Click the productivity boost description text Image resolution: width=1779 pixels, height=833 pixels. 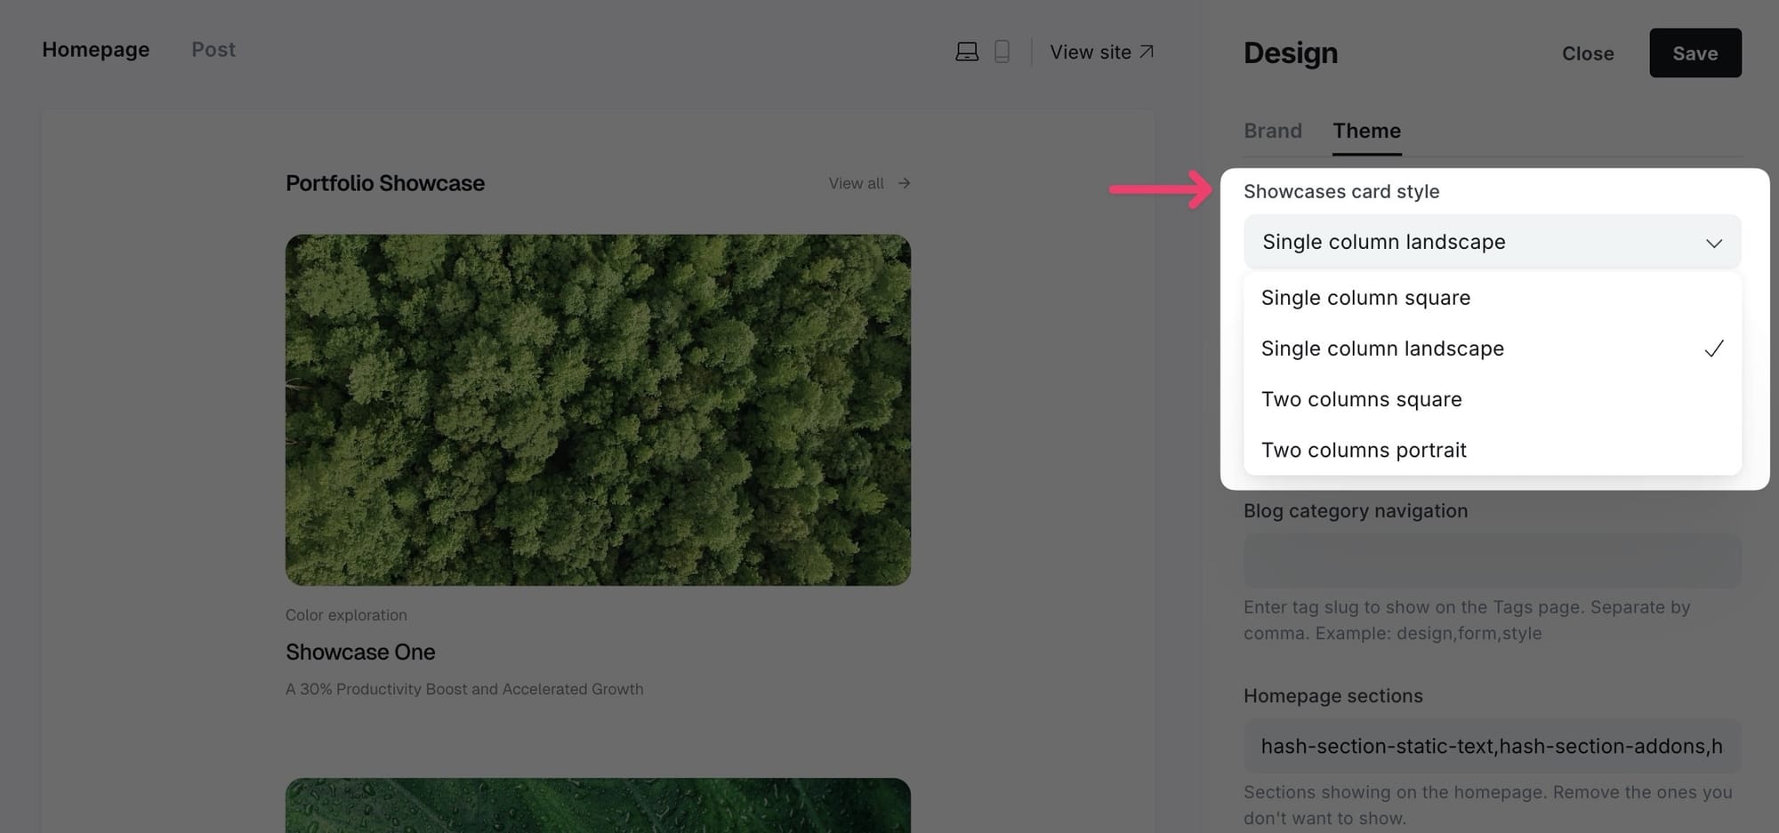[464, 689]
